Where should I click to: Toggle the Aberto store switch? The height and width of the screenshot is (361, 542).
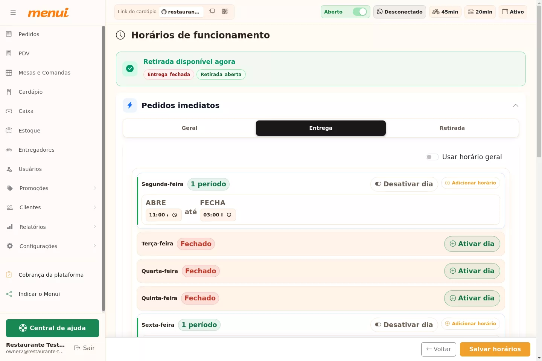(360, 12)
